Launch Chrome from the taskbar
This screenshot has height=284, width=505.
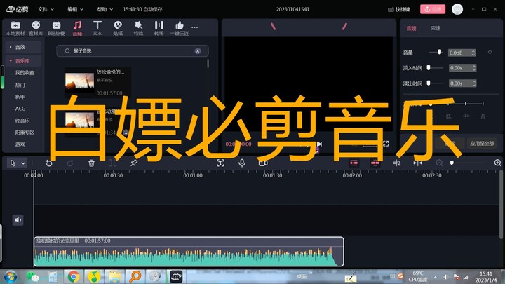point(74,277)
